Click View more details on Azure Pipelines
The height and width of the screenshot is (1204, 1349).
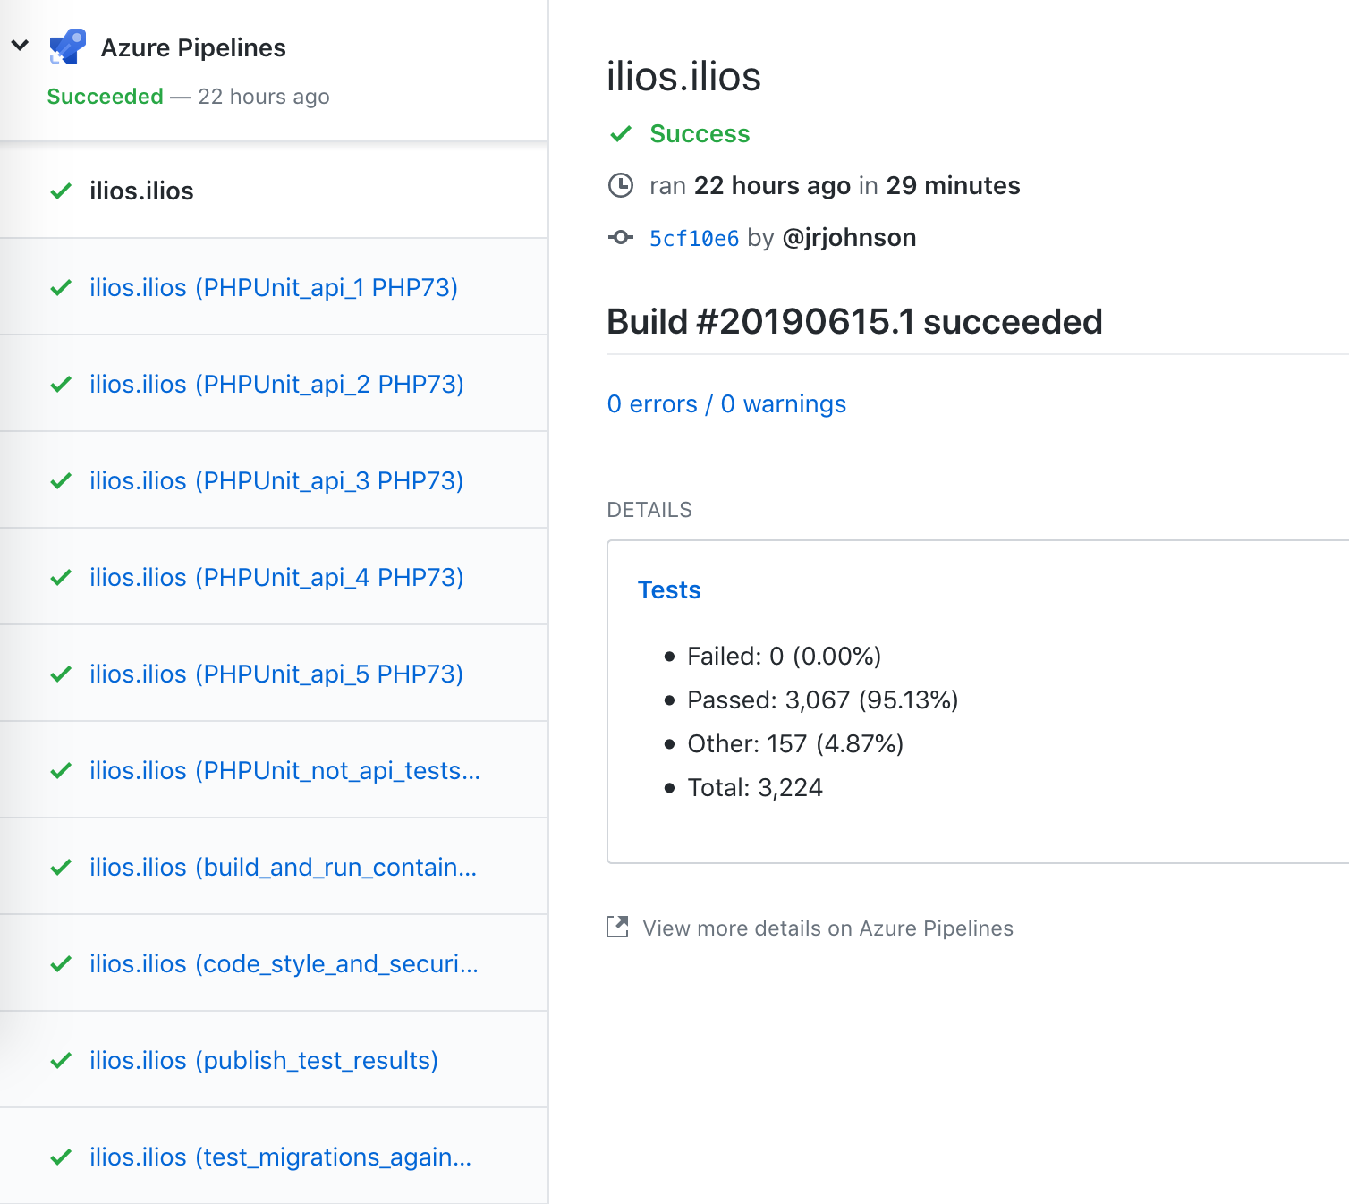click(827, 928)
